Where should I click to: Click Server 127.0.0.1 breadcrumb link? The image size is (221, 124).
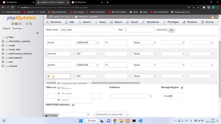(x=61, y=17)
